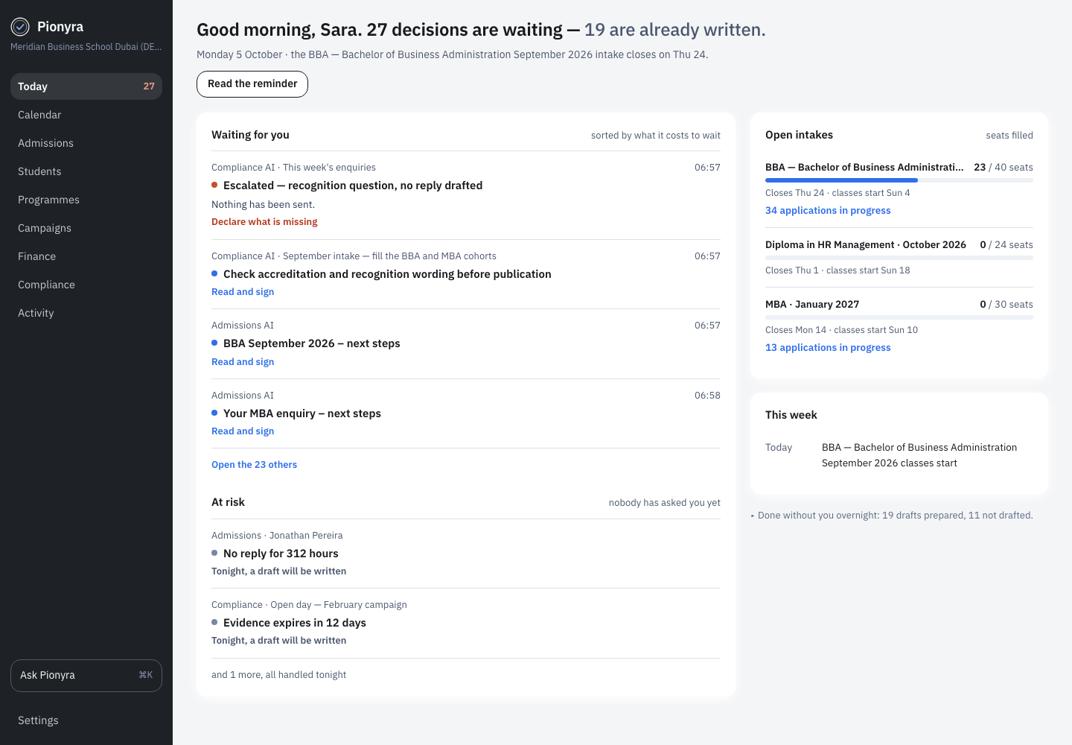This screenshot has width=1072, height=745.
Task: Expand 'Open the 23 others' list
Action: coord(254,464)
